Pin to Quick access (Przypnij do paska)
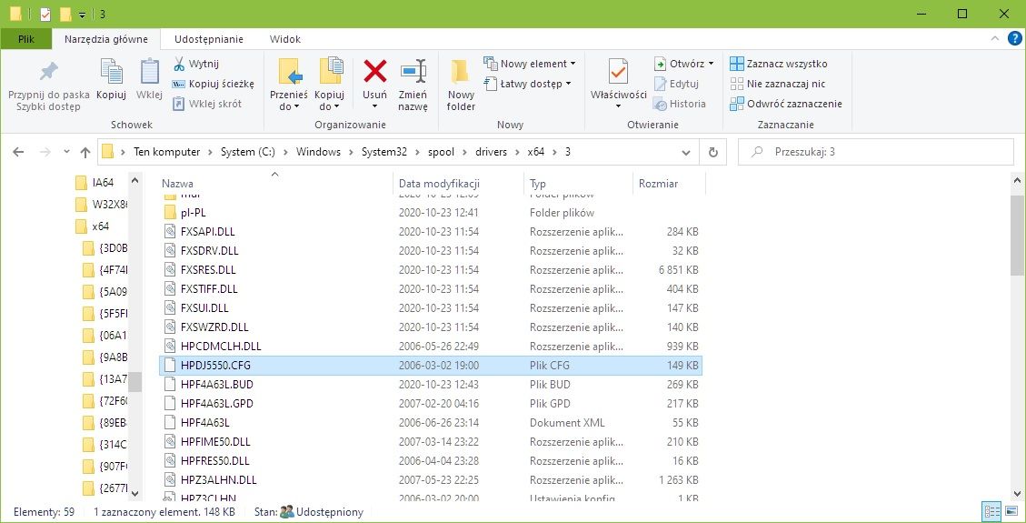This screenshot has height=523, width=1026. pos(48,85)
